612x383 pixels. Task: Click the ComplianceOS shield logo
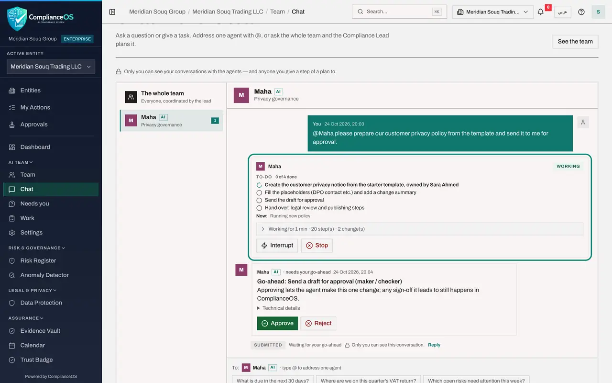(17, 19)
